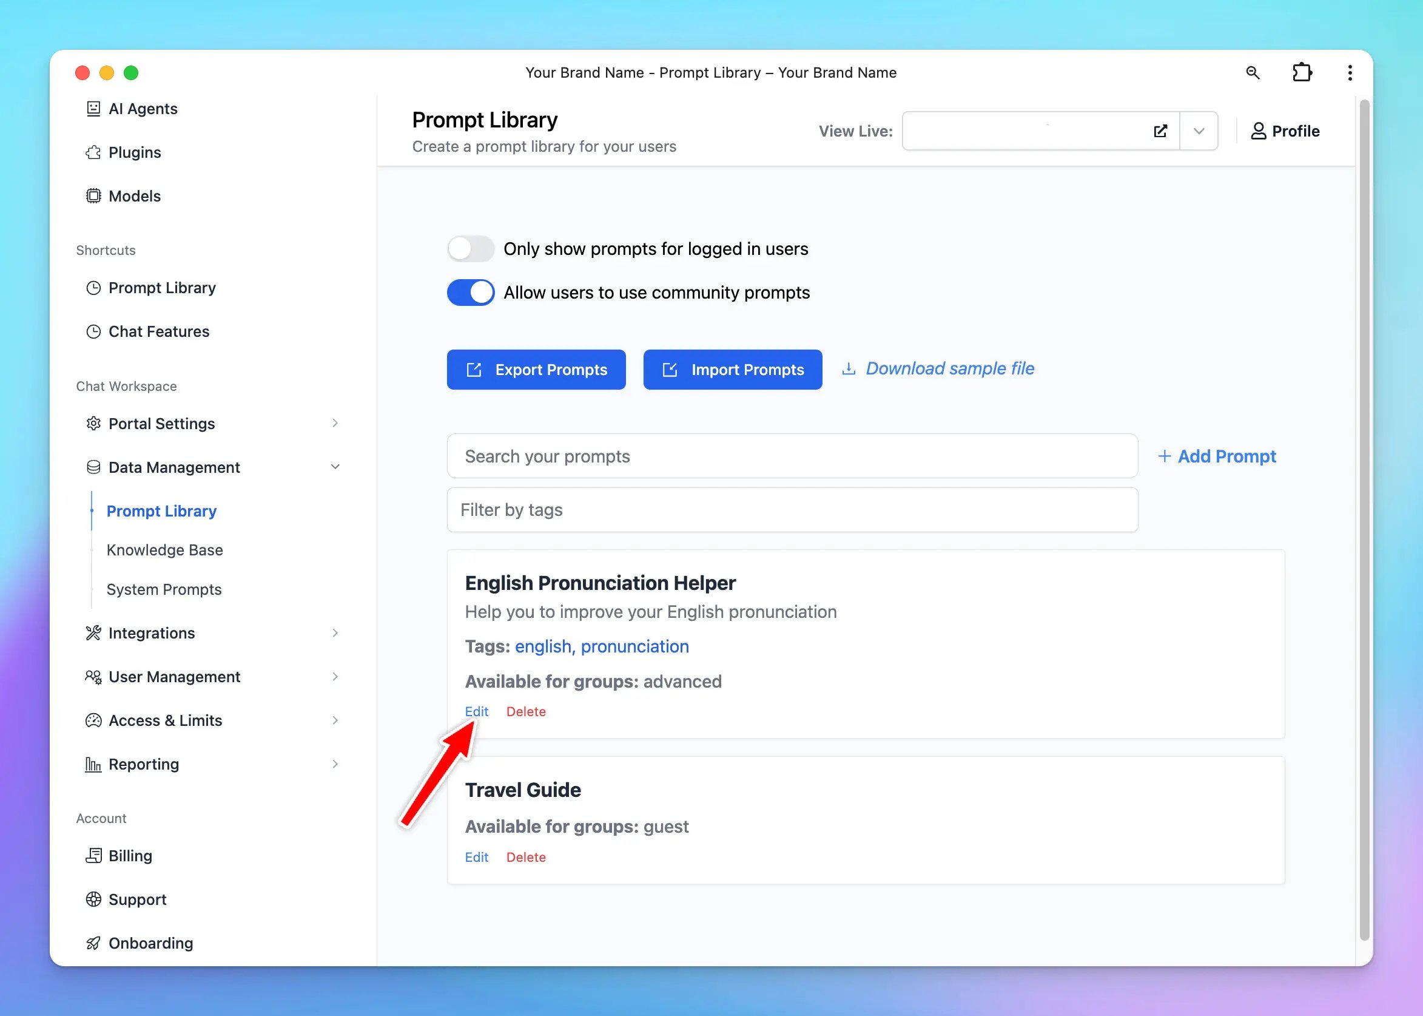Click the Models chip icon
1423x1016 pixels.
[93, 197]
